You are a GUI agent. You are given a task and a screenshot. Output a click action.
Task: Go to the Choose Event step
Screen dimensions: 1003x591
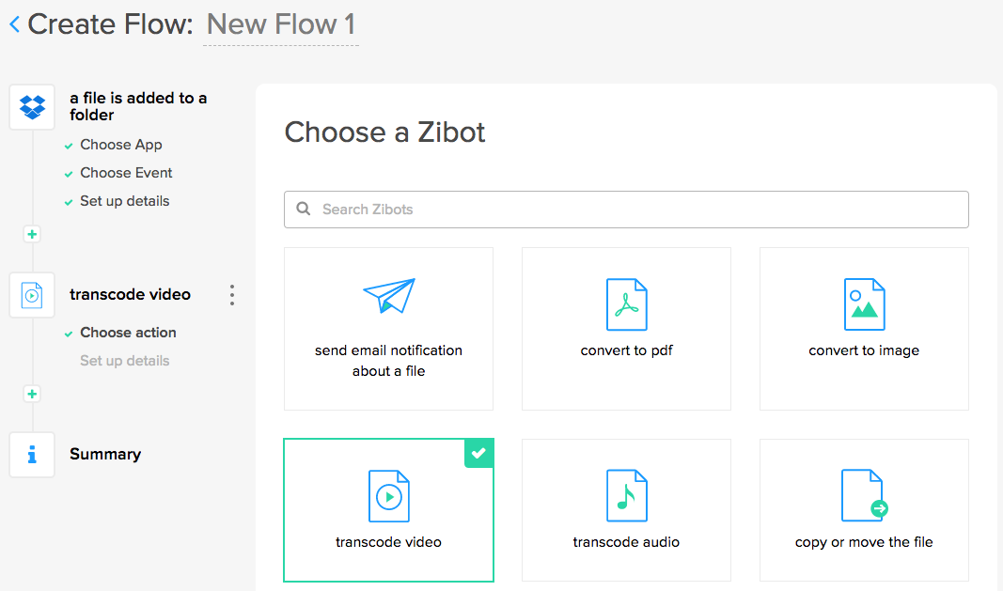pyautogui.click(x=126, y=173)
